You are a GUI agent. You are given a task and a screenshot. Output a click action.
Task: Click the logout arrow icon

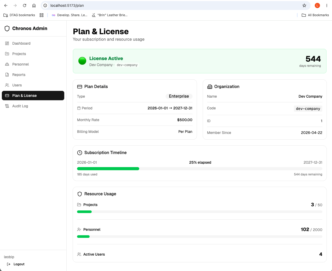click(x=9, y=264)
